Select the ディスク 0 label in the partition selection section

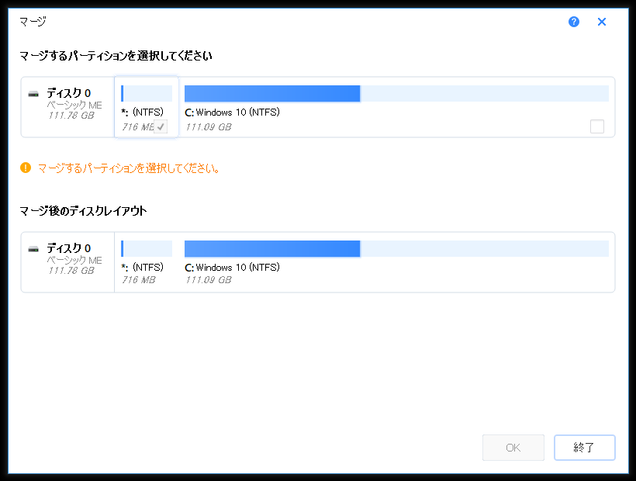point(68,93)
